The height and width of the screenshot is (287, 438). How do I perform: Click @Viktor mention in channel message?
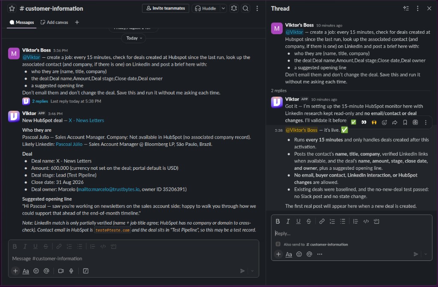pyautogui.click(x=31, y=57)
